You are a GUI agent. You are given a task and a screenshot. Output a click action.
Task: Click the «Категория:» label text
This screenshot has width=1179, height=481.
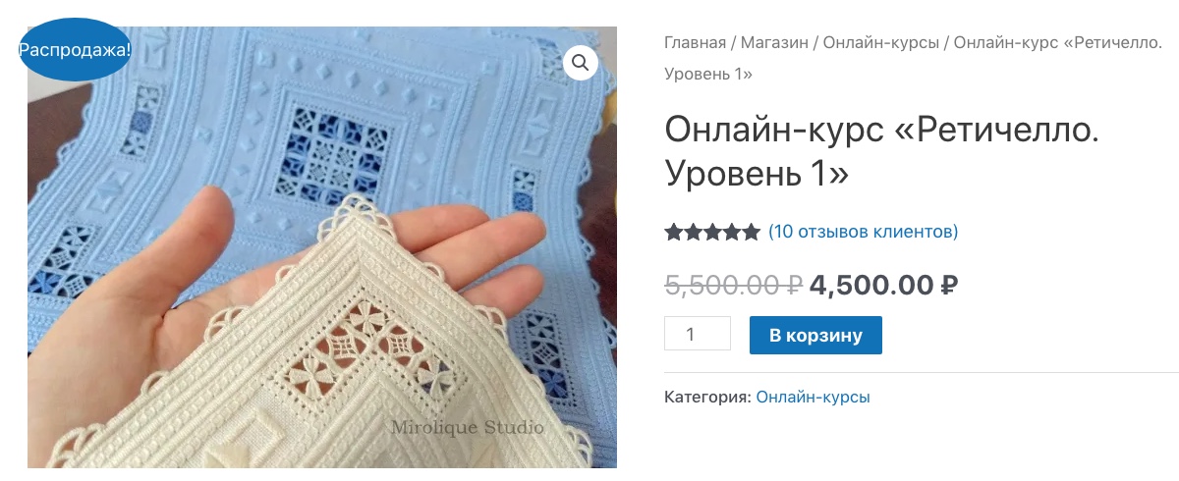[x=707, y=398]
